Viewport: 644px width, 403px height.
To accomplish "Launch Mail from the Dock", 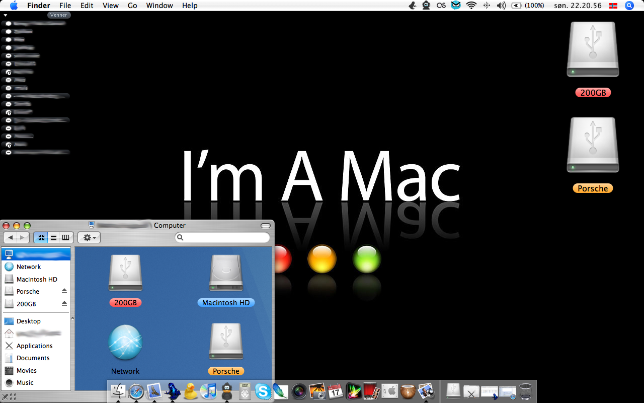I will coord(154,391).
